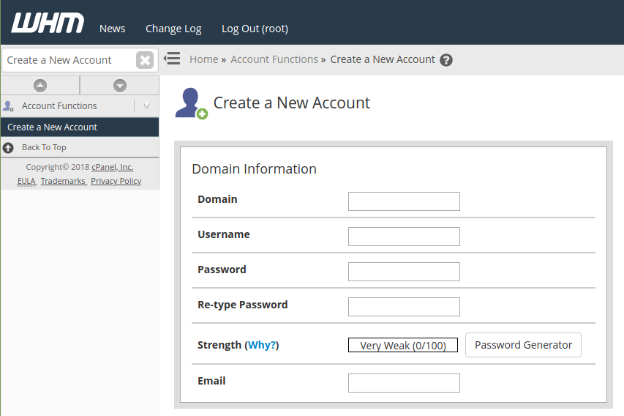Screen dimensions: 624x416
Task: Log out of root account
Action: (255, 29)
